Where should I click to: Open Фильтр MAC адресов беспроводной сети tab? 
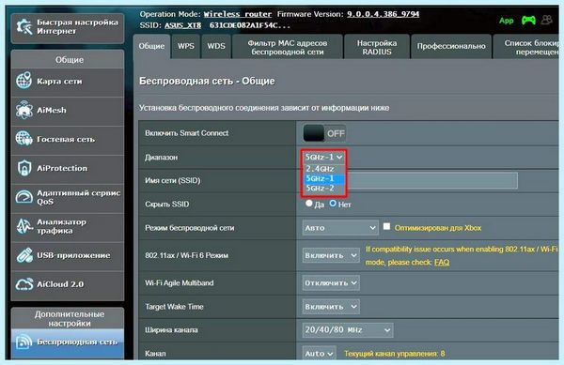point(287,47)
